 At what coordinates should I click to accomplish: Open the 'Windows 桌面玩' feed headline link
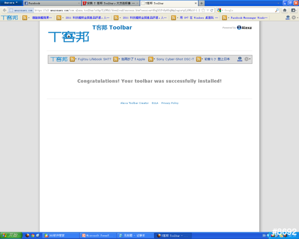click(199, 18)
